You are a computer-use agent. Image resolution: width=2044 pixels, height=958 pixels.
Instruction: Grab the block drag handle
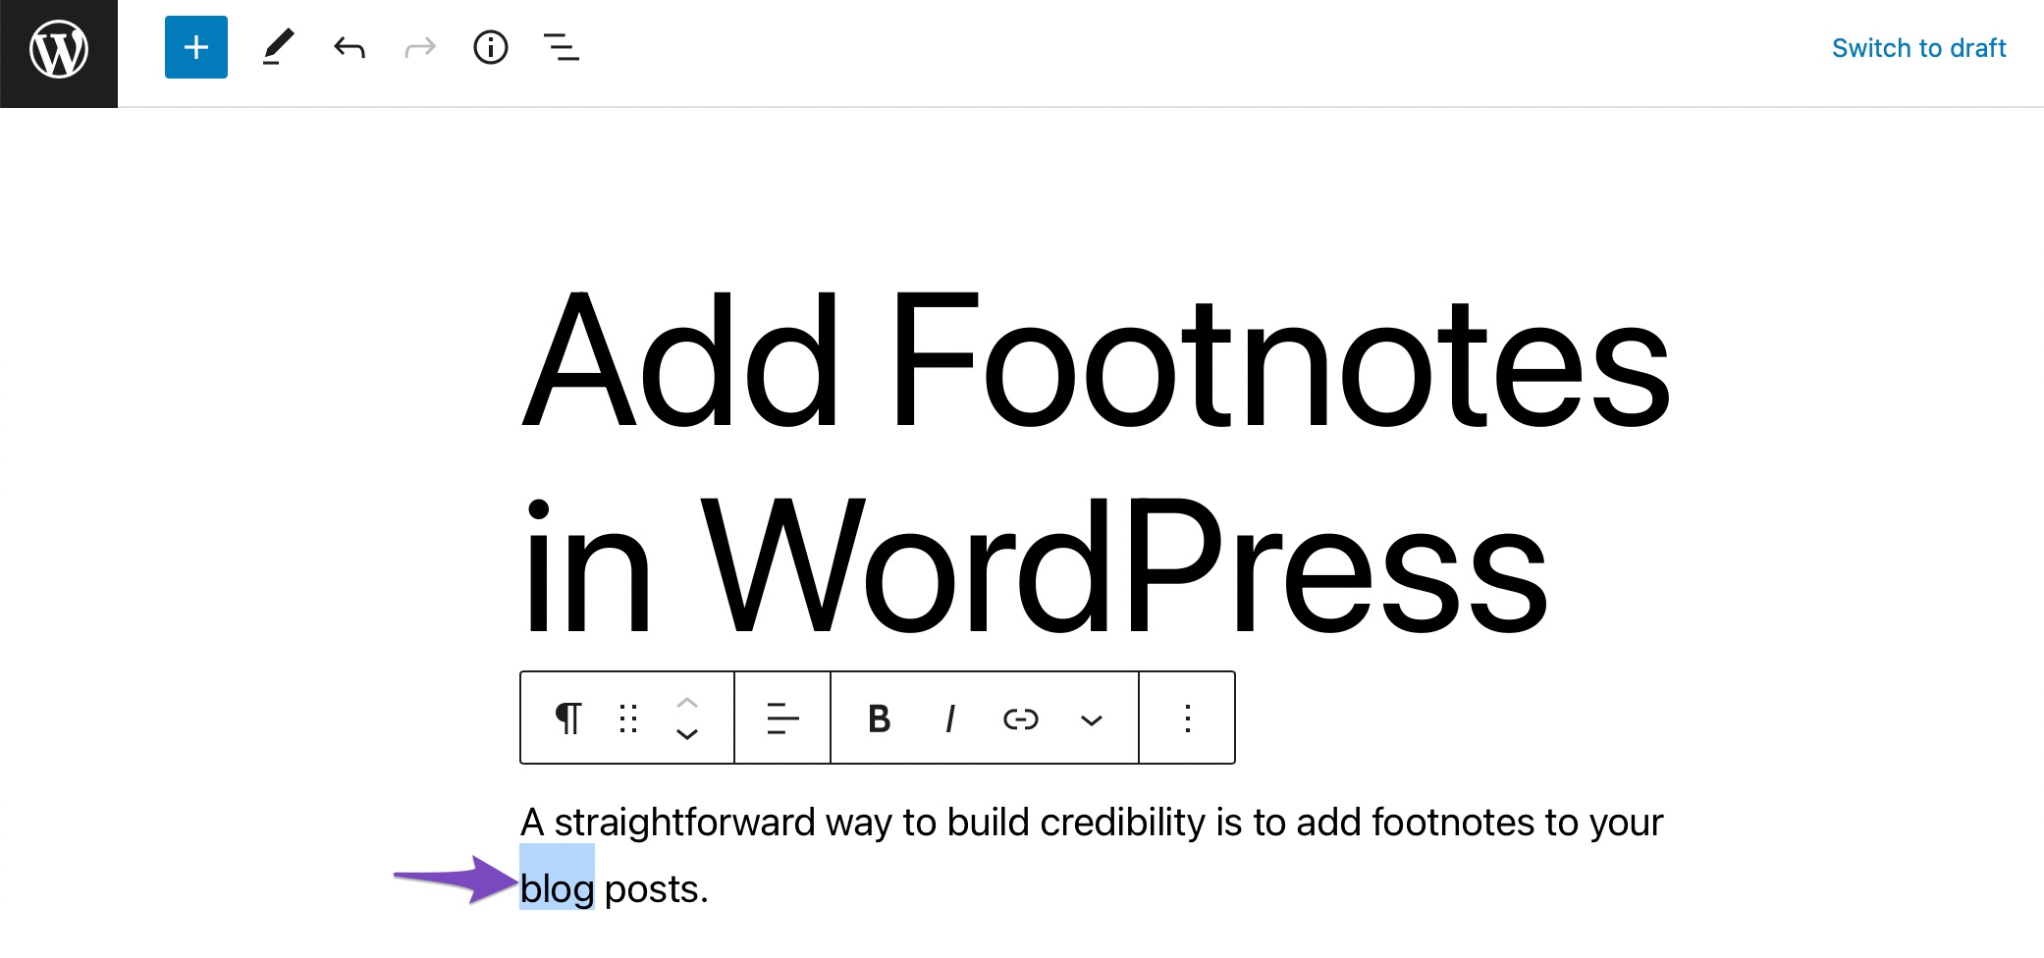coord(628,718)
